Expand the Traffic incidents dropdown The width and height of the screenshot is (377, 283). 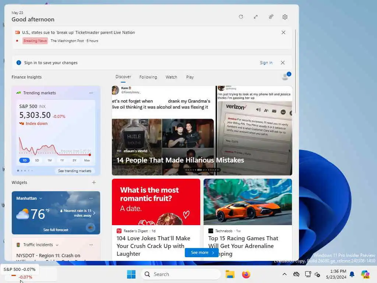[57, 245]
